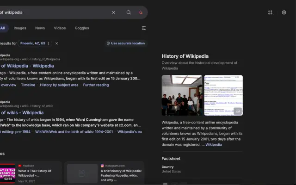Click the location pin icon
296x185 pixels.
(x=108, y=43)
